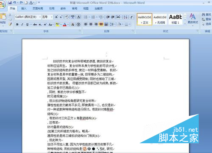Apply the yellow text highlight color

coord(58,25)
